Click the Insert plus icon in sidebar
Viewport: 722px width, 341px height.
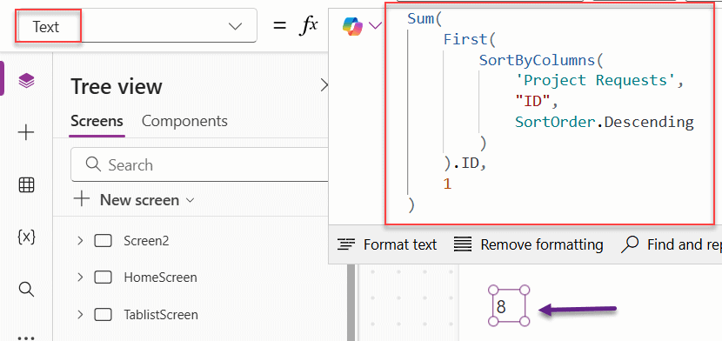(26, 133)
